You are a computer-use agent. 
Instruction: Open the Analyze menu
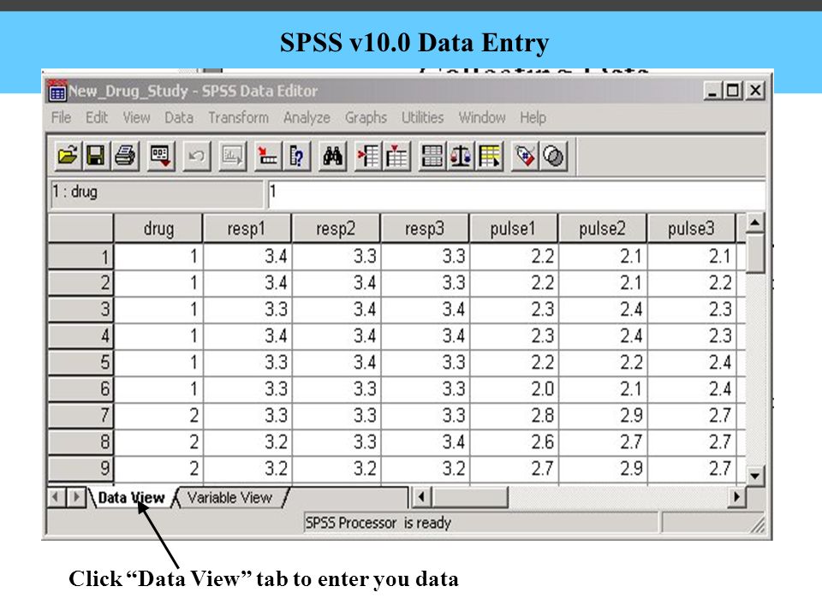click(x=307, y=117)
